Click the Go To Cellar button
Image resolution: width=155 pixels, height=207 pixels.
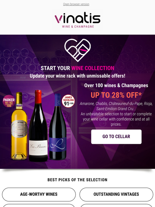(x=116, y=137)
